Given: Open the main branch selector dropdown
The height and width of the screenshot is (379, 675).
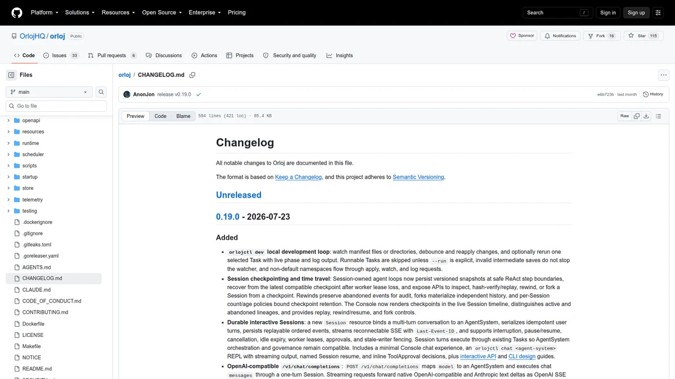Looking at the screenshot, I should 49,92.
